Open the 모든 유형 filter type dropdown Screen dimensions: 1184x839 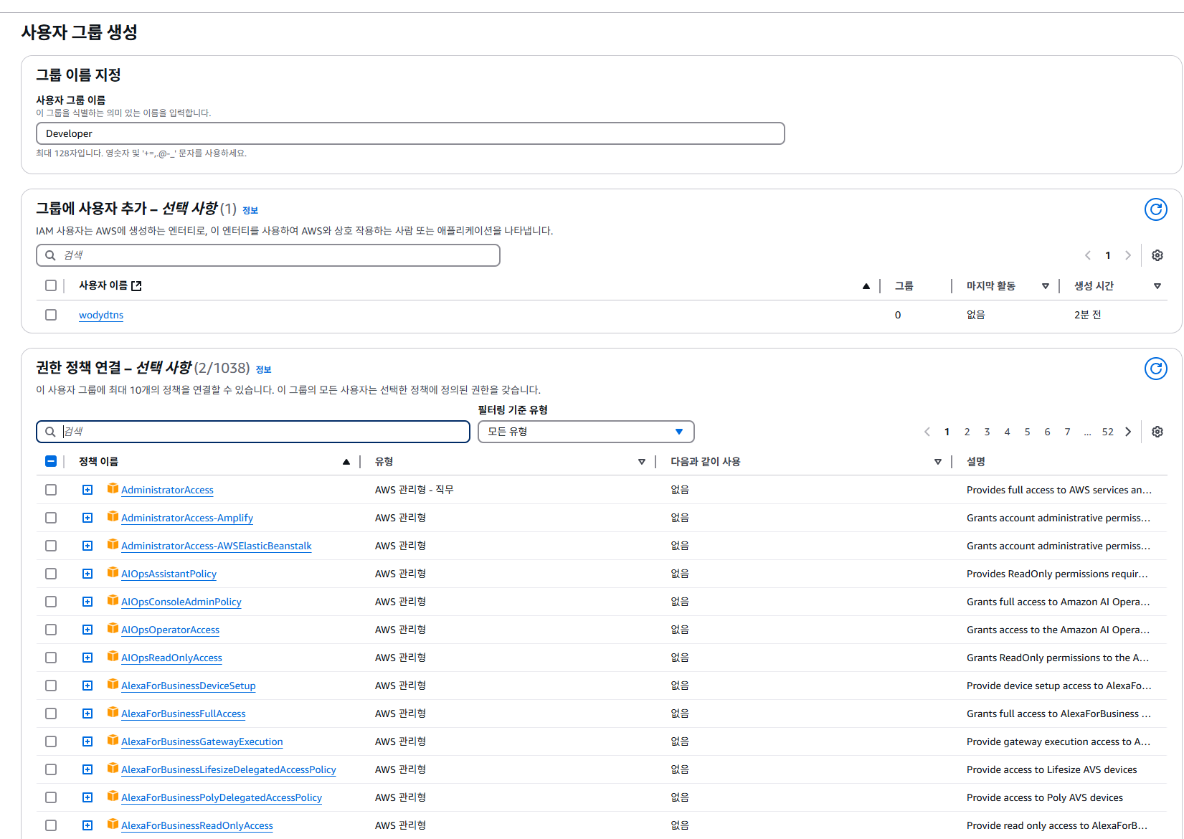[585, 432]
